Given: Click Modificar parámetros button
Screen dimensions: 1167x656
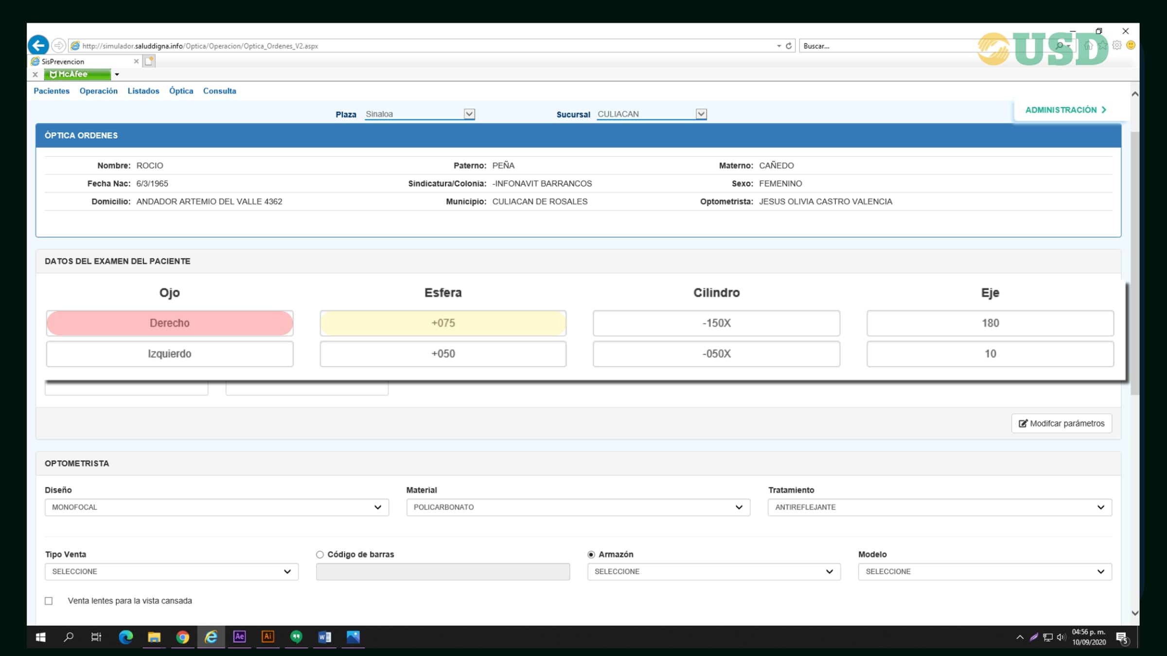Looking at the screenshot, I should [x=1061, y=423].
